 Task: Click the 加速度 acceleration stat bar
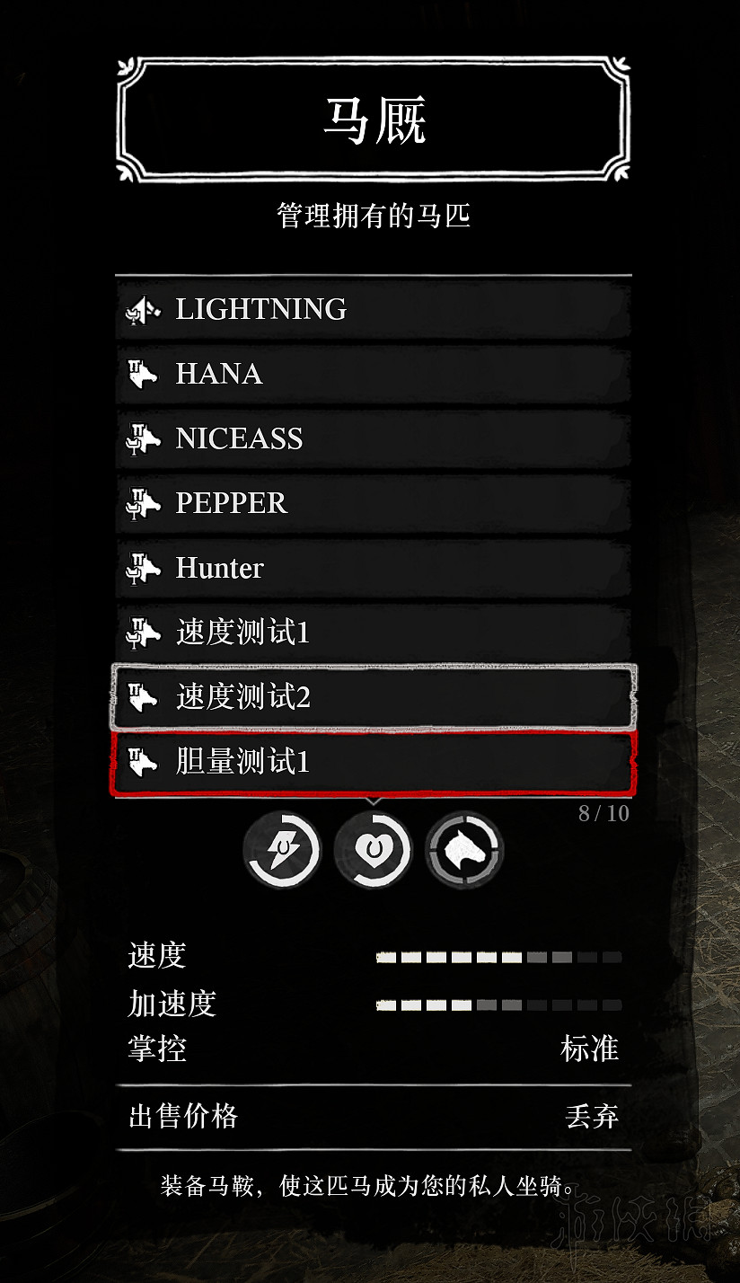498,1005
